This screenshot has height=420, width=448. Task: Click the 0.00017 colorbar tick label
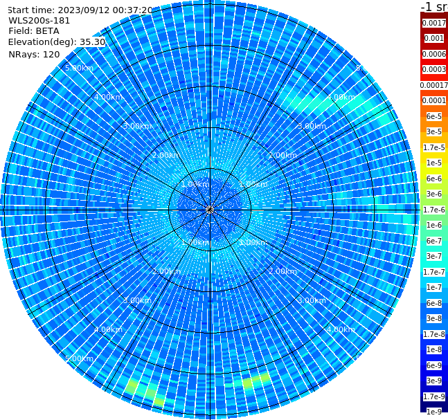[434, 85]
